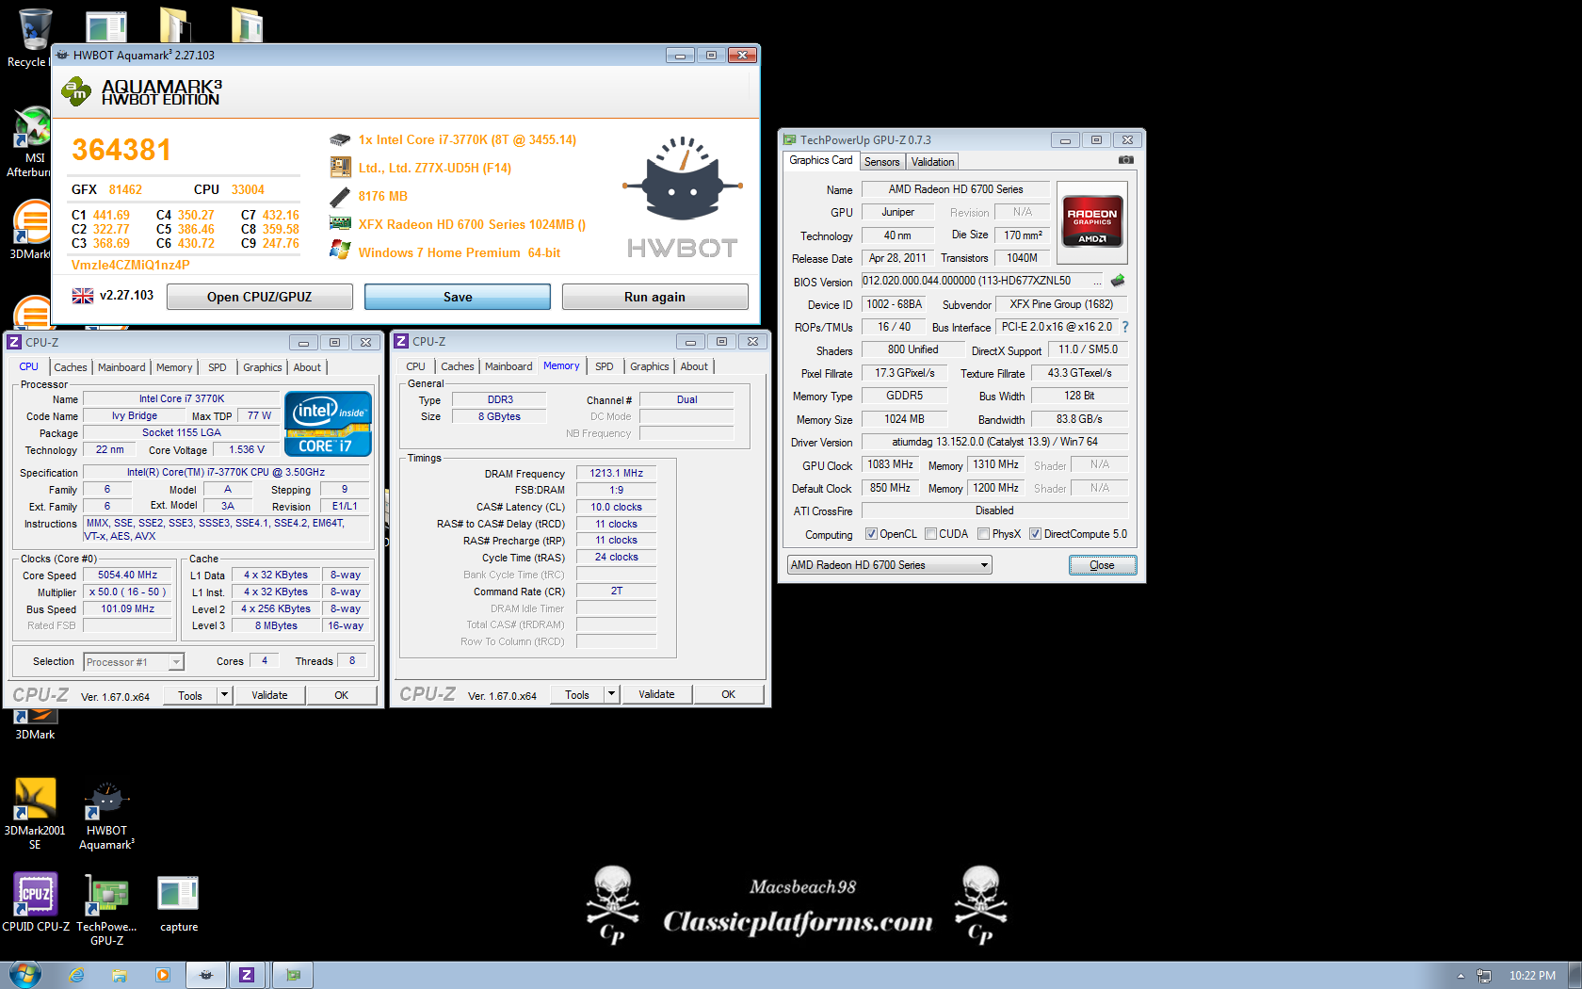Show hidden tray icons arrow
1582x989 pixels.
tap(1461, 976)
